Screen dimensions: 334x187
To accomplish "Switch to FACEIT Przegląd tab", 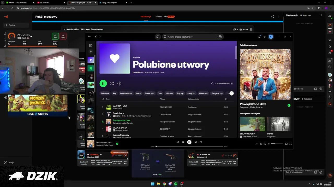I will click(x=146, y=17).
